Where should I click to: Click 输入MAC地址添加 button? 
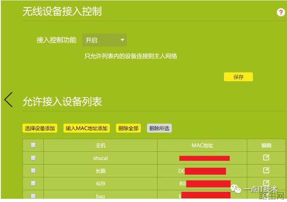click(87, 128)
